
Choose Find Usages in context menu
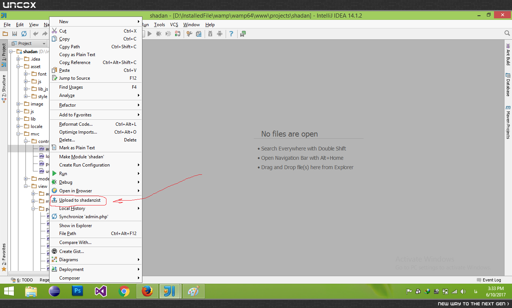pyautogui.click(x=96, y=87)
